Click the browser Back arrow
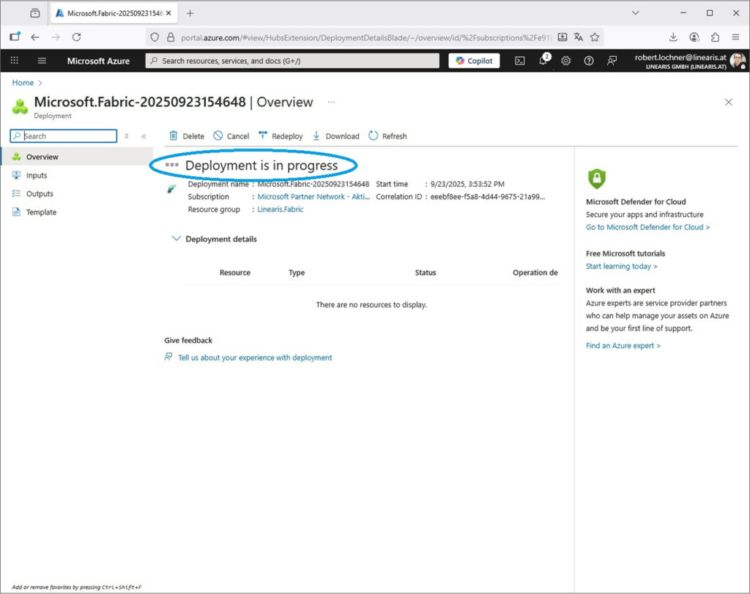 (35, 37)
